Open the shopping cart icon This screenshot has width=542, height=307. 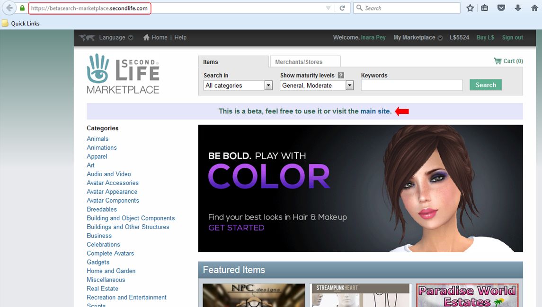(x=498, y=61)
